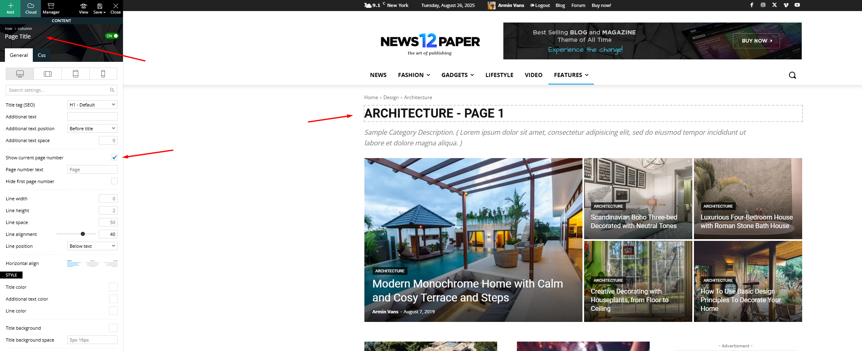This screenshot has width=862, height=351.
Task: Open Creative Decorating with Houseplants article
Action: point(629,300)
